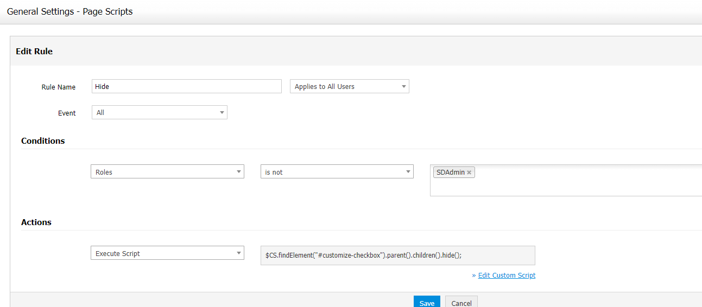Open the Applies to All Users dropdown
702x307 pixels.
point(350,87)
